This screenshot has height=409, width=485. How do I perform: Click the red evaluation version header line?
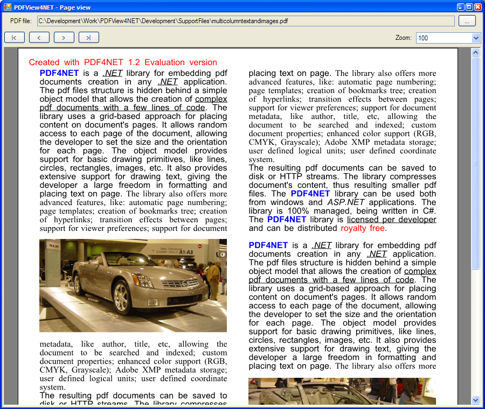click(x=123, y=62)
